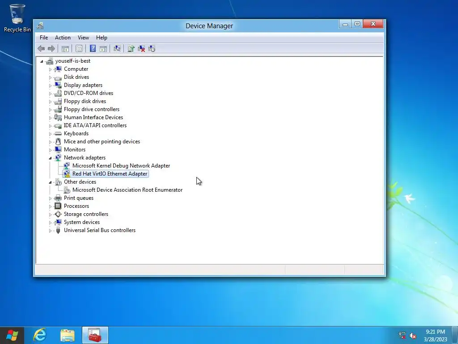Expand the Human Interface Devices category
The width and height of the screenshot is (458, 344).
[50, 118]
